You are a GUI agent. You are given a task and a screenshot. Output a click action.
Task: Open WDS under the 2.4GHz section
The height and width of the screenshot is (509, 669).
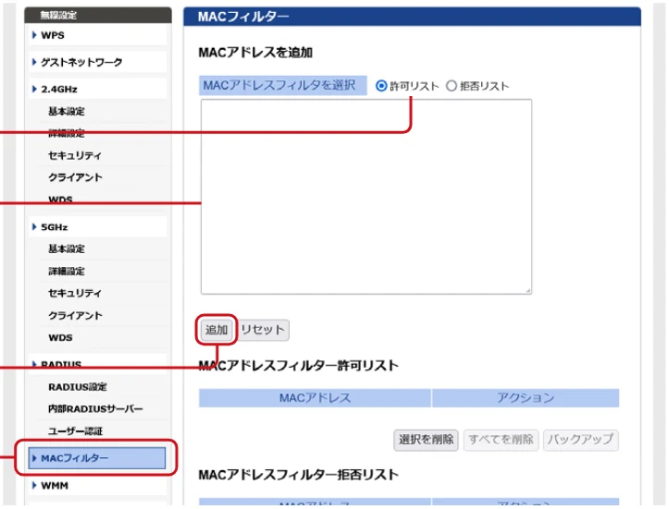pos(60,199)
